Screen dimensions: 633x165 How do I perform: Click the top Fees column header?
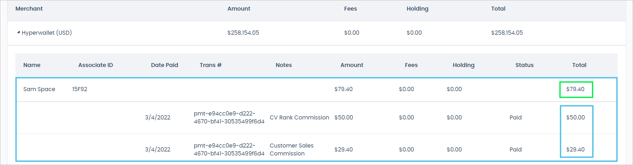click(350, 9)
